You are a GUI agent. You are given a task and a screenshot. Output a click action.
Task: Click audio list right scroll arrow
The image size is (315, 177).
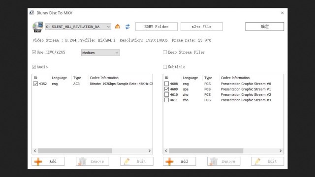[x=150, y=151]
